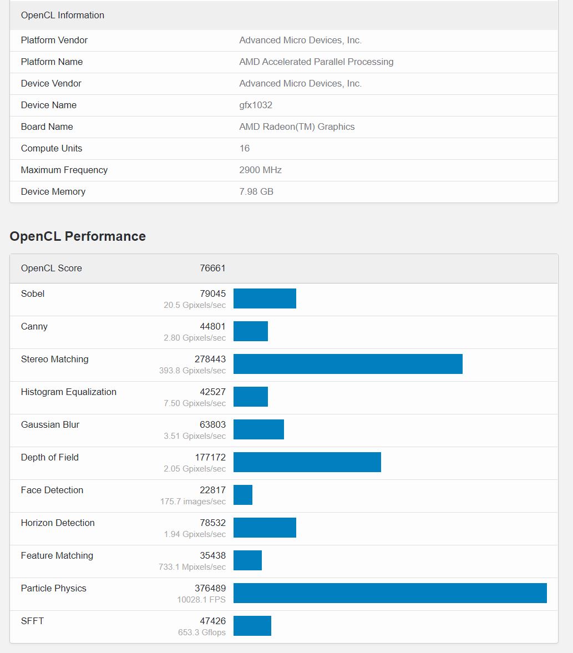Click the Stereo Matching performance bar
Image resolution: width=573 pixels, height=653 pixels.
tap(348, 364)
